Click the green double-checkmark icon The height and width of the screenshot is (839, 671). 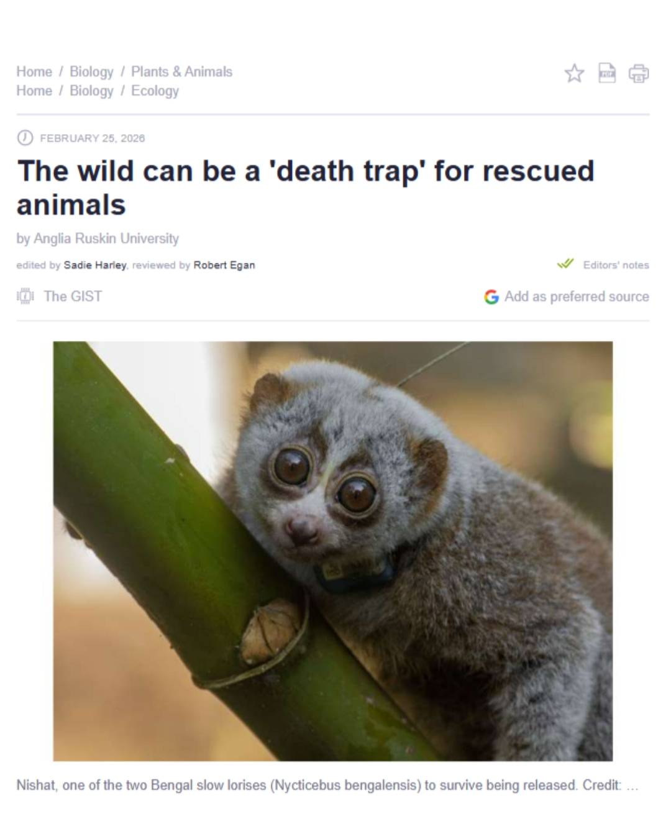coord(565,264)
